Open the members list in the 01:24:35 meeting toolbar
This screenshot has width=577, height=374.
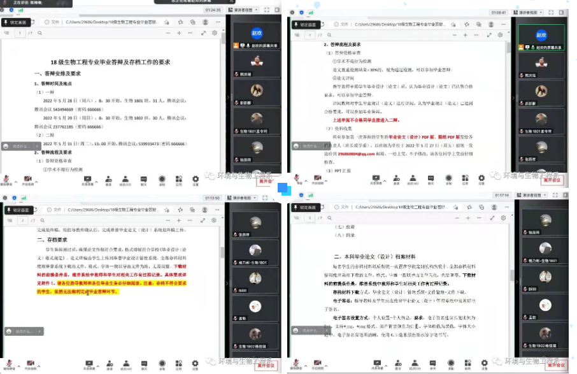[x=126, y=178]
